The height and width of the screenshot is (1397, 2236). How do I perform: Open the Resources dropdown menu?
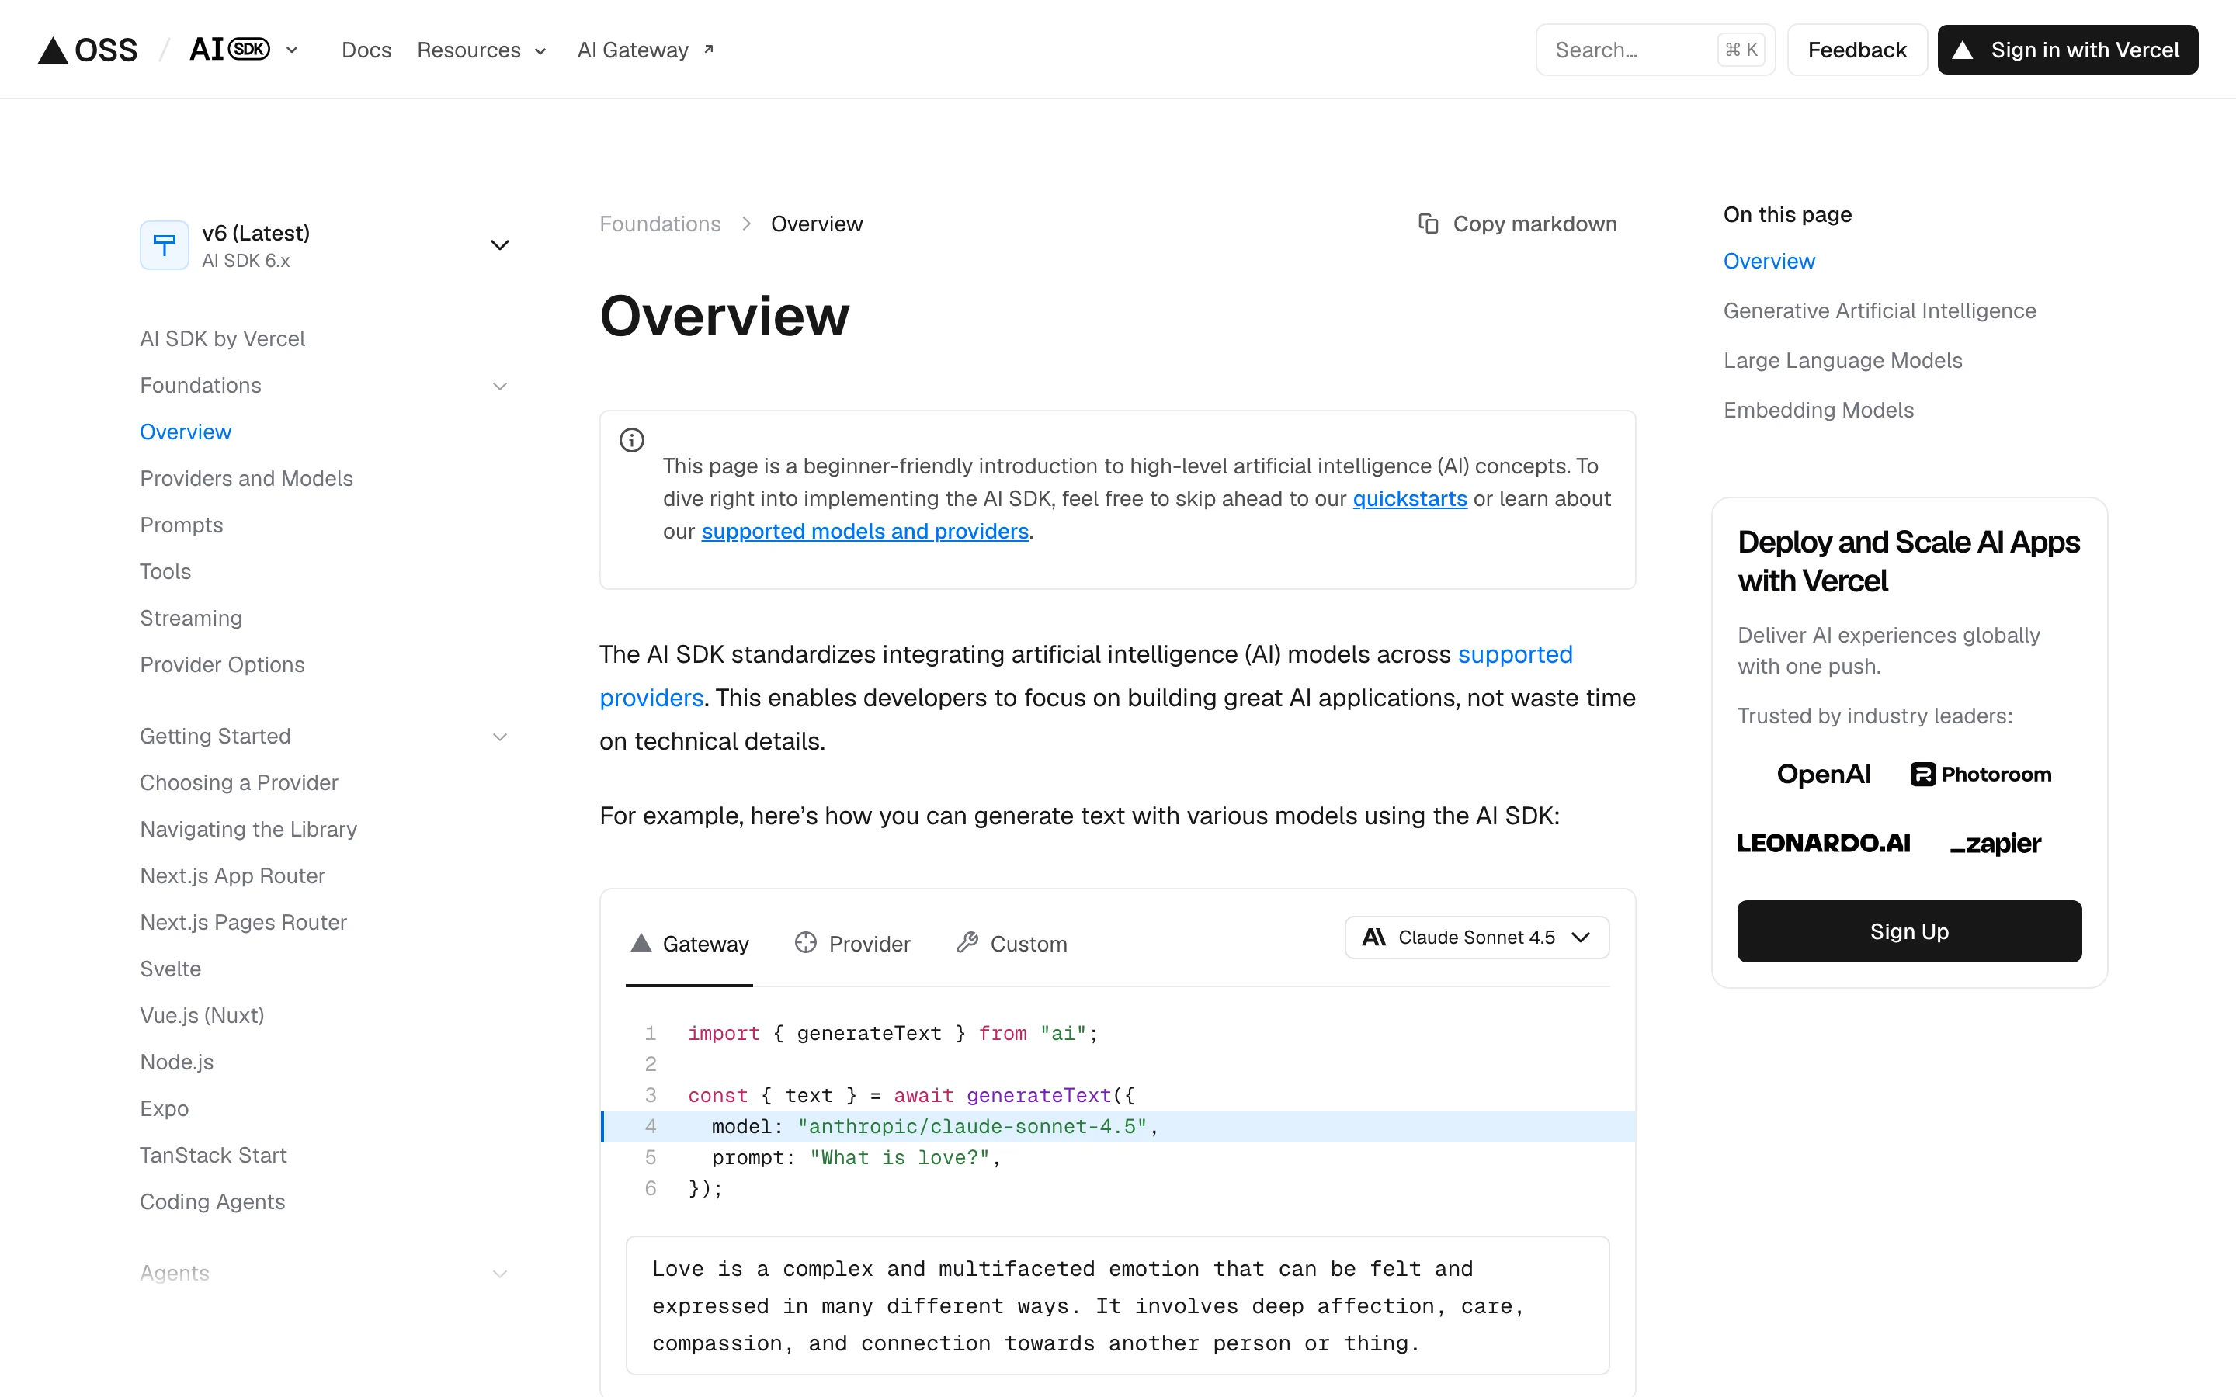481,50
